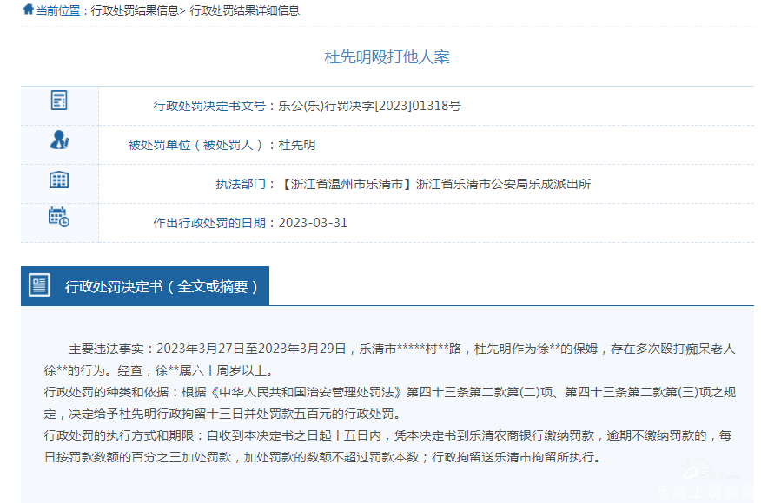The height and width of the screenshot is (503, 761).
Task: Click the penalized person name 杜先明
Action: (297, 145)
